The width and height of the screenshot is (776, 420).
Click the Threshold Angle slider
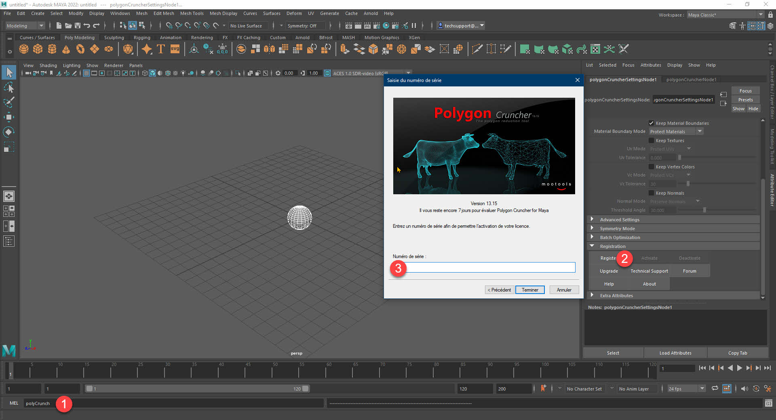[x=717, y=210]
